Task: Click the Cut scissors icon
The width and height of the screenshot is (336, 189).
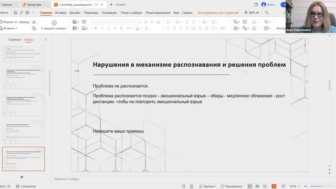Action: [34, 22]
